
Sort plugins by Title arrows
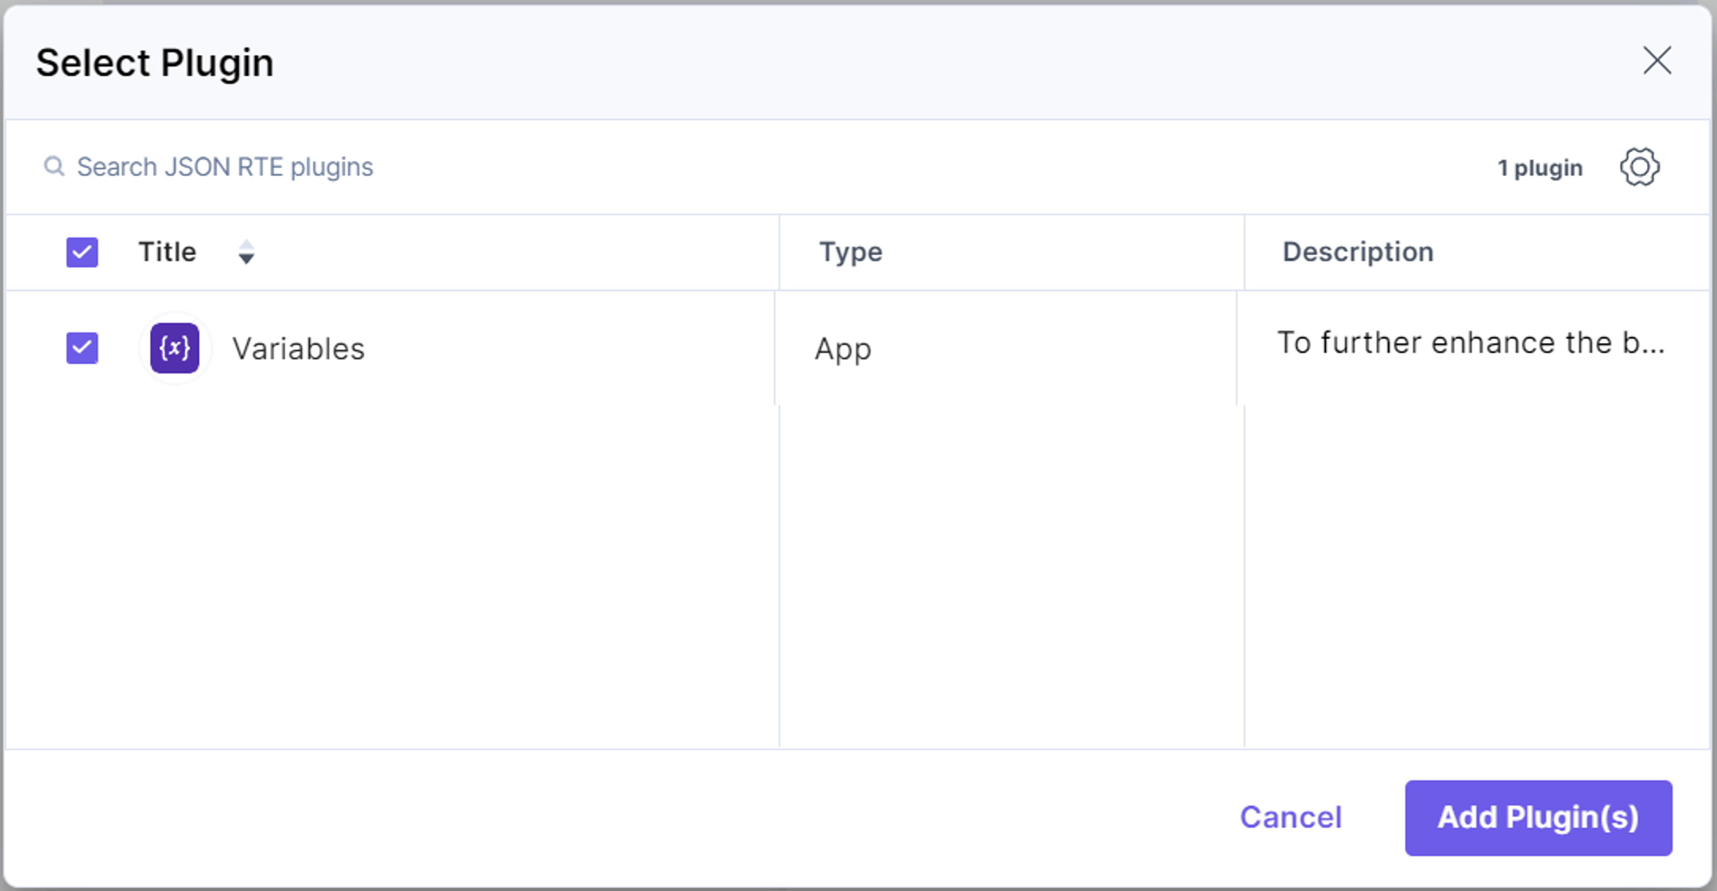tap(247, 252)
